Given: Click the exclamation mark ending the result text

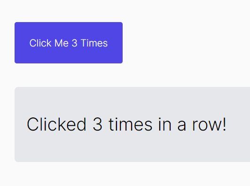Looking at the screenshot, I should (225, 124).
